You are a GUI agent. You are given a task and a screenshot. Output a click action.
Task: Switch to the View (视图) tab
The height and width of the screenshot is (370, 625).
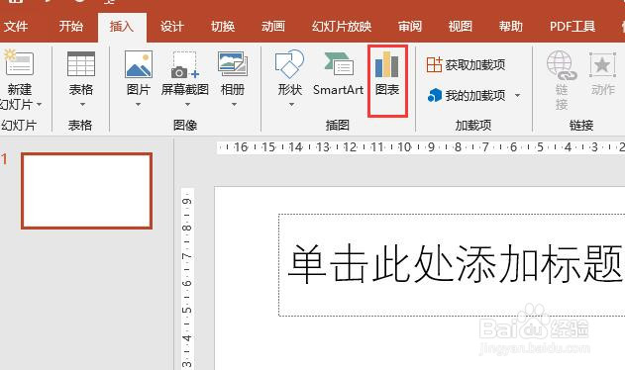click(461, 27)
